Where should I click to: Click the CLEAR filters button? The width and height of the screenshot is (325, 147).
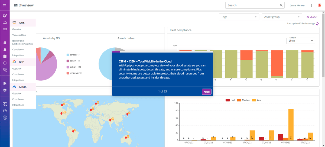[312, 17]
